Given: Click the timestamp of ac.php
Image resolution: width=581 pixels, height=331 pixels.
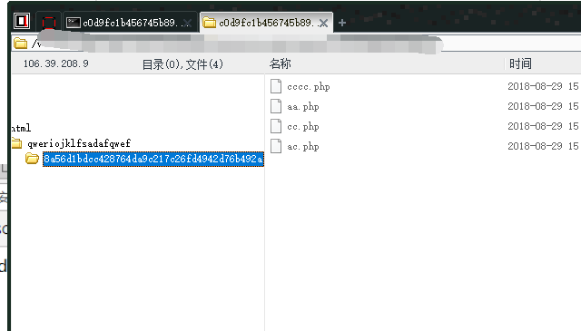Looking at the screenshot, I should 544,146.
